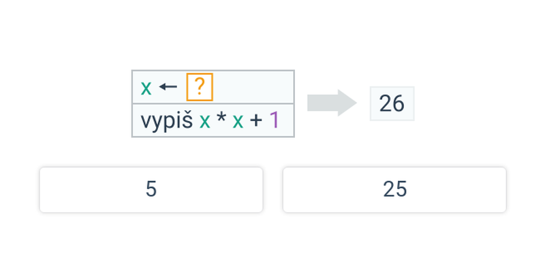
Task: Click empty space right of the question mark box
Action: 252,87
